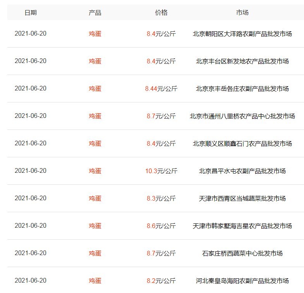Click price 8.6元/公斤
Image resolution: width=304 pixels, height=293 pixels.
(161, 226)
